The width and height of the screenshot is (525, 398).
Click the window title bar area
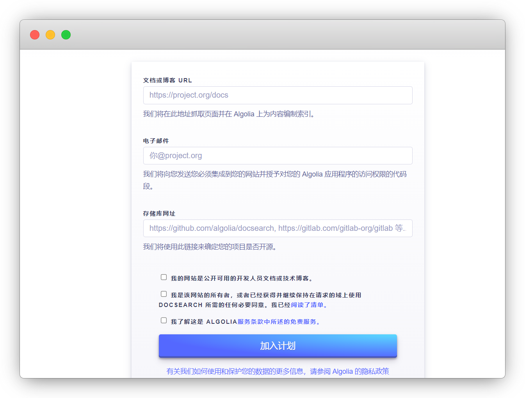click(262, 35)
